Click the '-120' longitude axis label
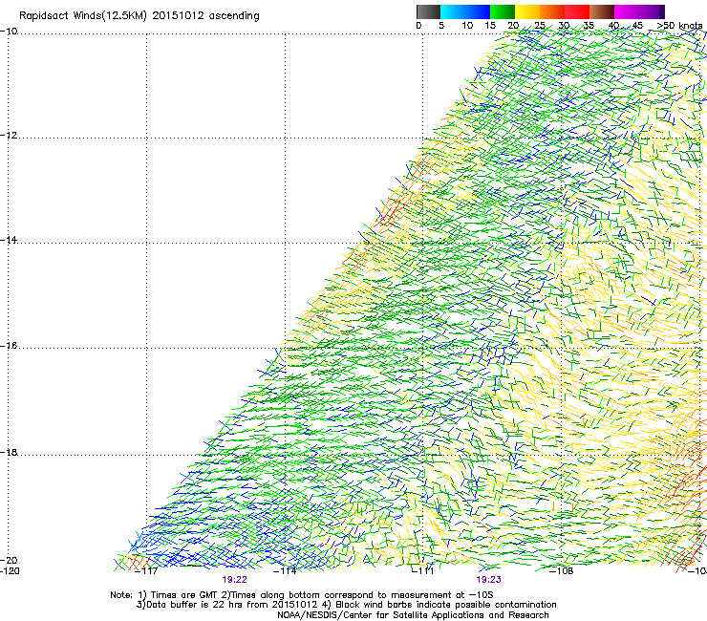Image resolution: width=707 pixels, height=621 pixels. (10, 571)
